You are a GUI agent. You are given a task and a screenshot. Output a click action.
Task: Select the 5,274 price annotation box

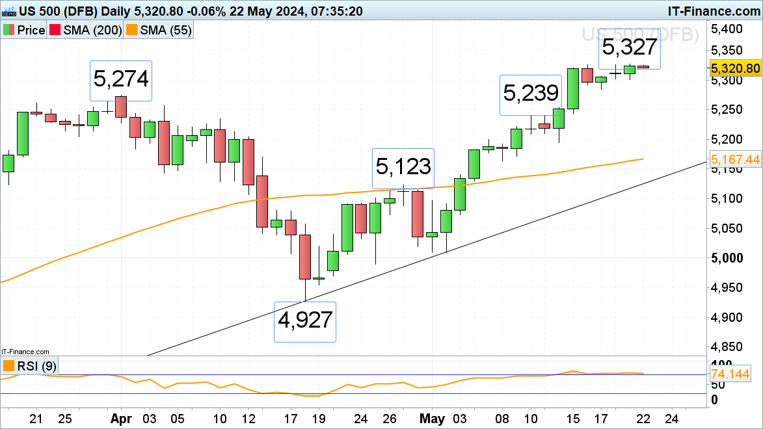(121, 80)
